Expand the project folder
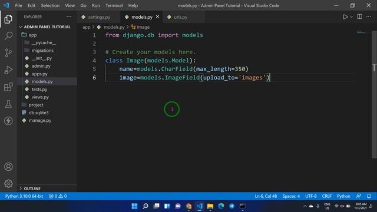The image size is (377, 212). pos(47,105)
